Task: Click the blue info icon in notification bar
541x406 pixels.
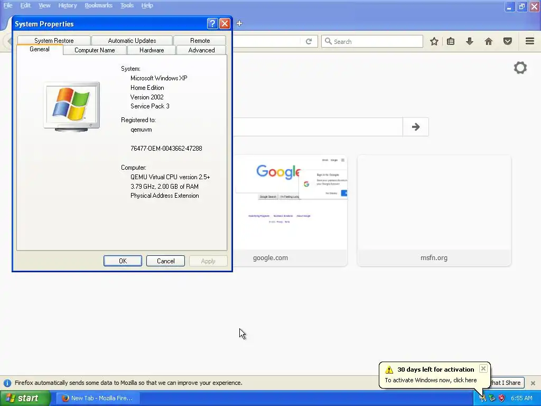Action: tap(7, 383)
